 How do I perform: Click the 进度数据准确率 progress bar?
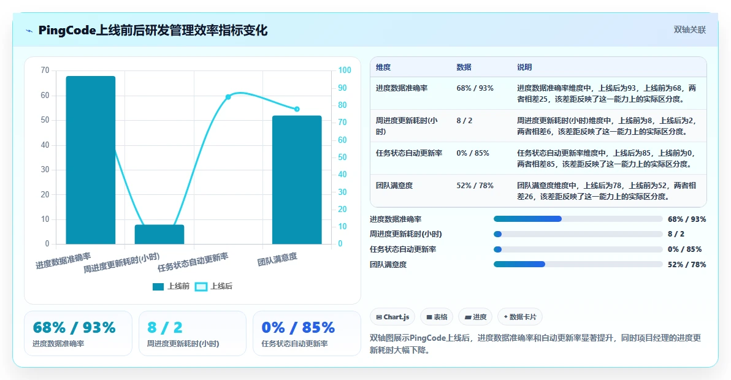[578, 219]
